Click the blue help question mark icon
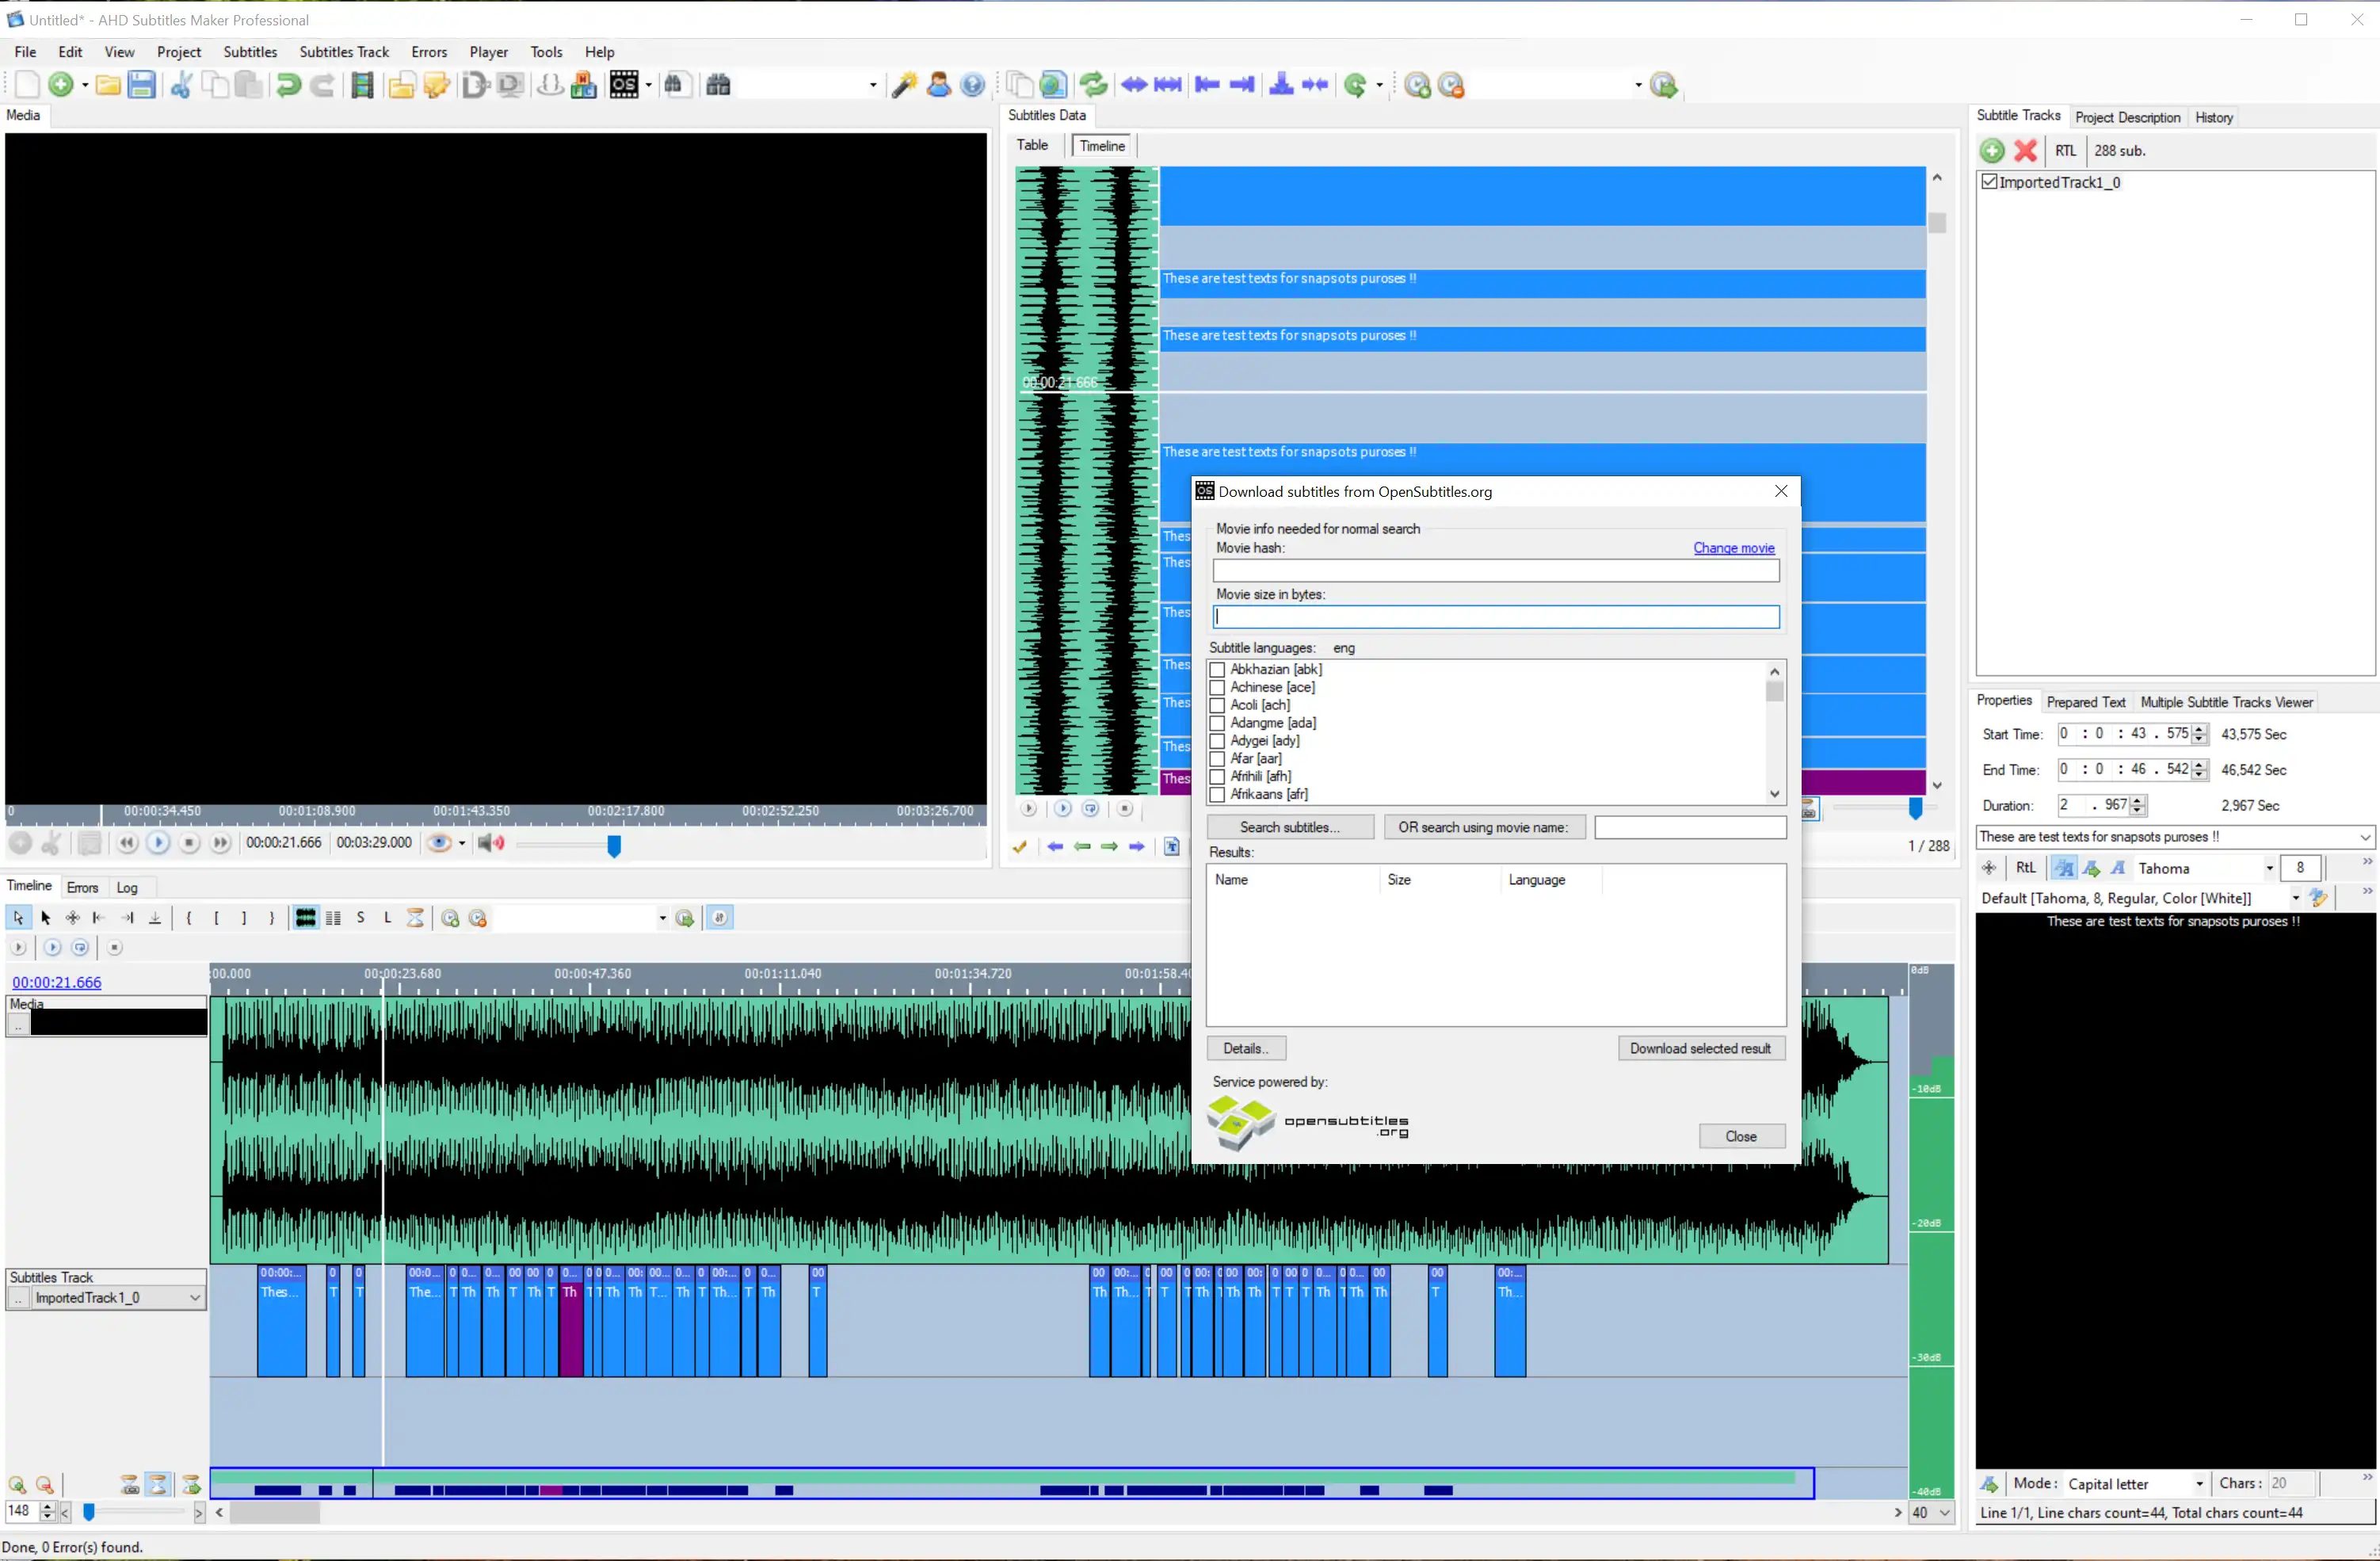The image size is (2380, 1561). [x=972, y=85]
